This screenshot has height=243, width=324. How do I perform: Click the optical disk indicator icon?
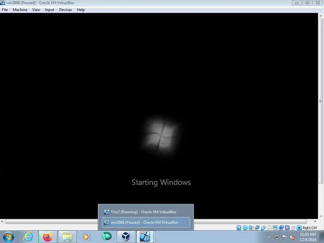click(245, 228)
